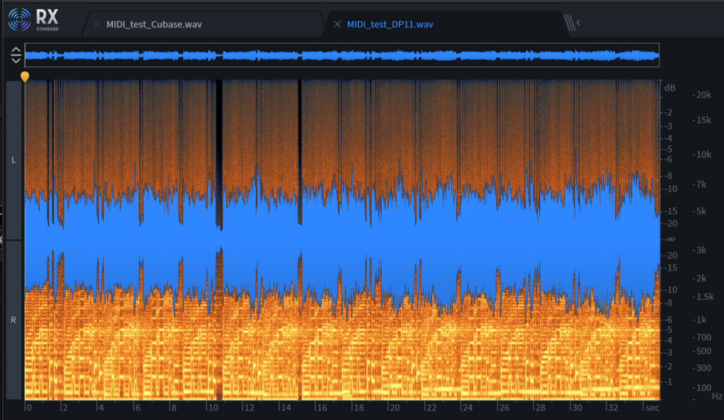Image resolution: width=724 pixels, height=420 pixels.
Task: Select the MIDI_test_DP11.wav tab
Action: [x=390, y=24]
